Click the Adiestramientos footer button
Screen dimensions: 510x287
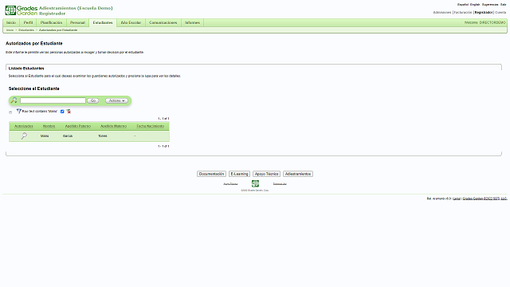coord(298,174)
